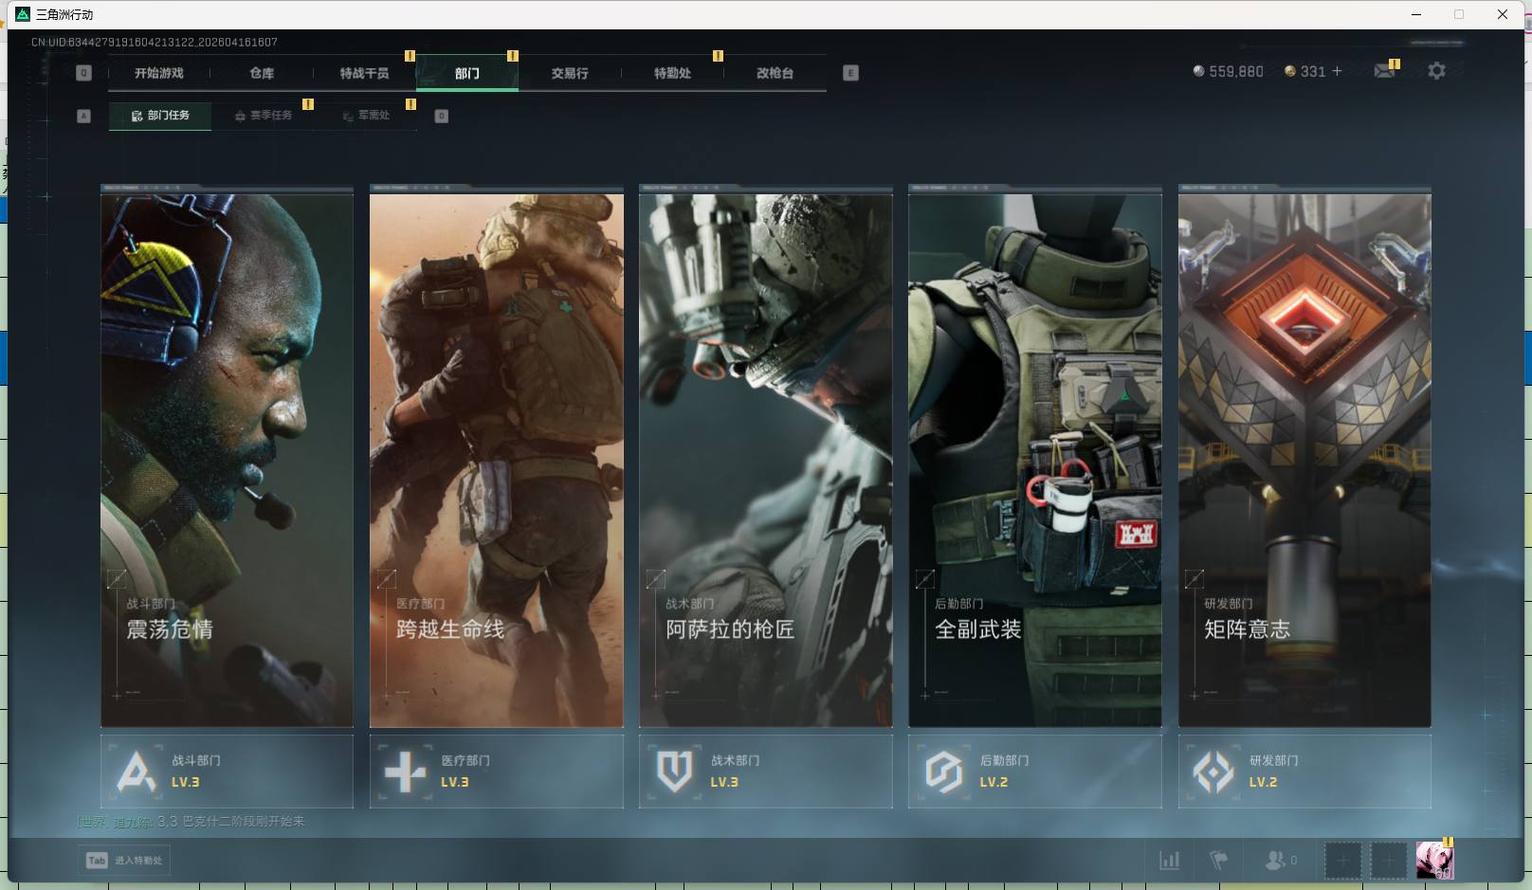Screen dimensions: 1532x890
Task: Open the settings gear icon
Action: (x=1436, y=71)
